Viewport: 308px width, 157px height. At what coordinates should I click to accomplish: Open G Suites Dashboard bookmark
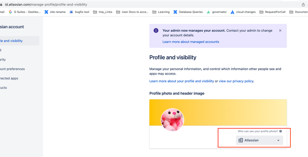point(25,12)
